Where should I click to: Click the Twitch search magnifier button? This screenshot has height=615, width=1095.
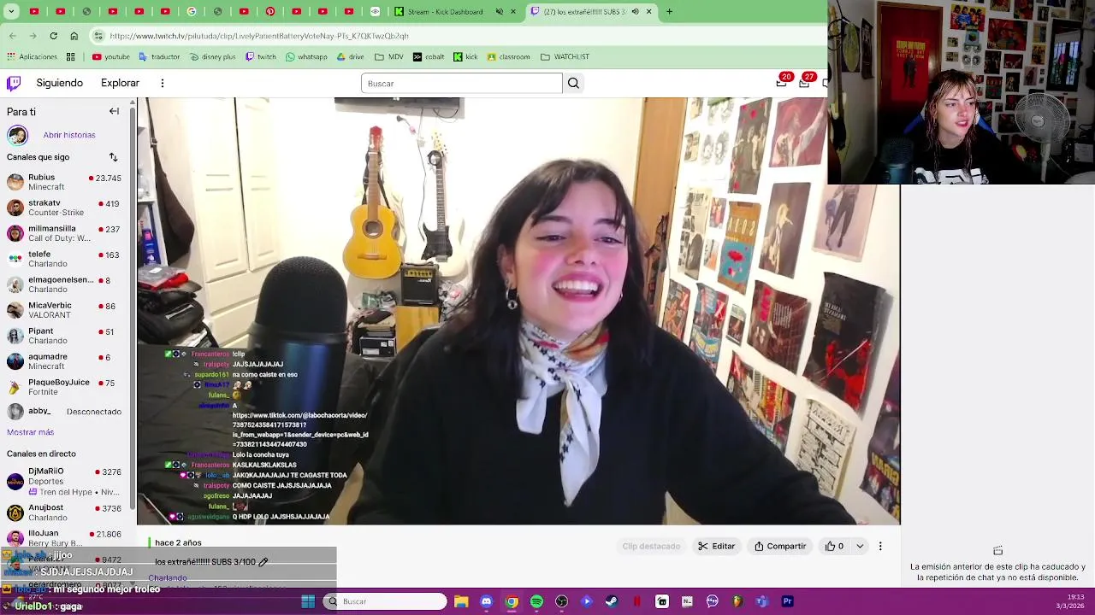573,84
